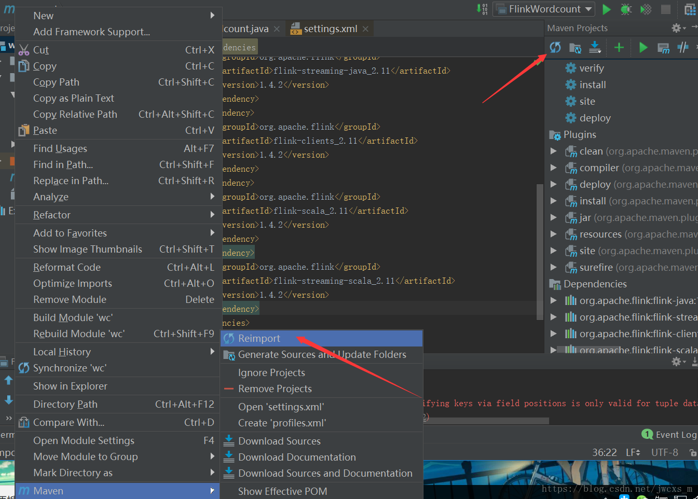Click Run with Coverage icon
This screenshot has width=698, height=499.
click(646, 9)
